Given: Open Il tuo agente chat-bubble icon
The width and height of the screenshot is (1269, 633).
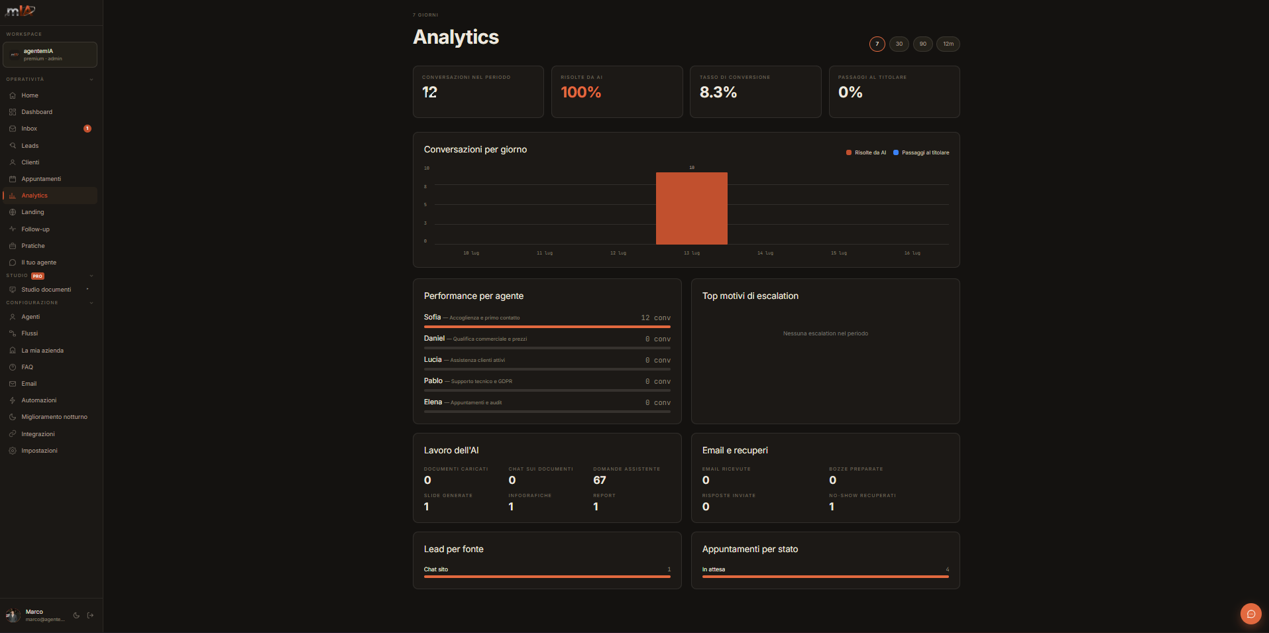Looking at the screenshot, I should coord(13,262).
